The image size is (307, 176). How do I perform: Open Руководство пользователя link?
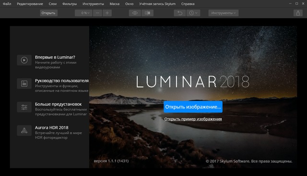coord(62,81)
